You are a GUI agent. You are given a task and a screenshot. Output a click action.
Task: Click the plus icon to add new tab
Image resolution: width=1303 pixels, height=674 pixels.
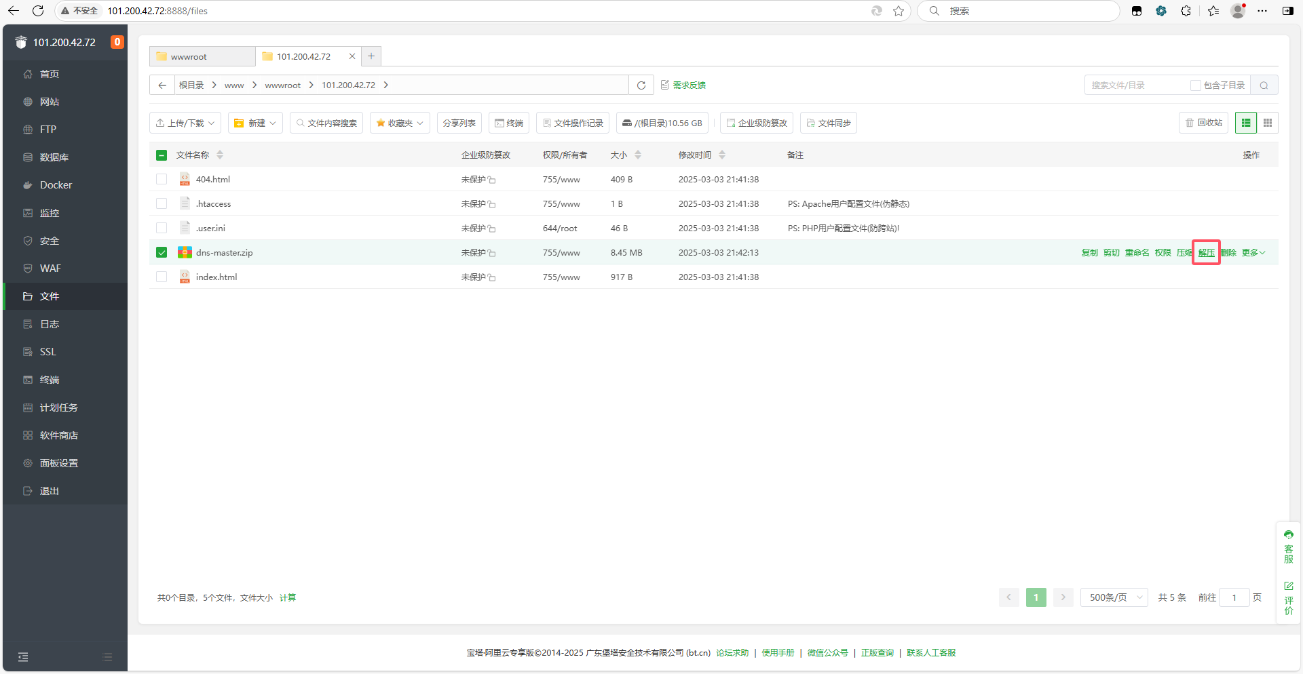(371, 56)
